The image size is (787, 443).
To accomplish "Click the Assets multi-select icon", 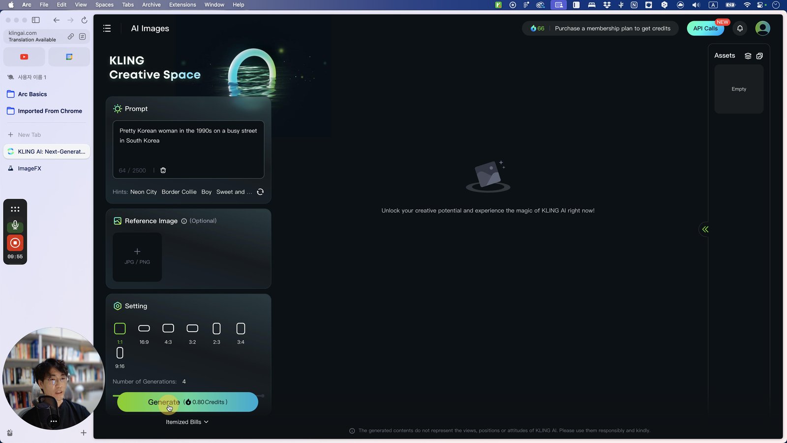I will (x=759, y=56).
